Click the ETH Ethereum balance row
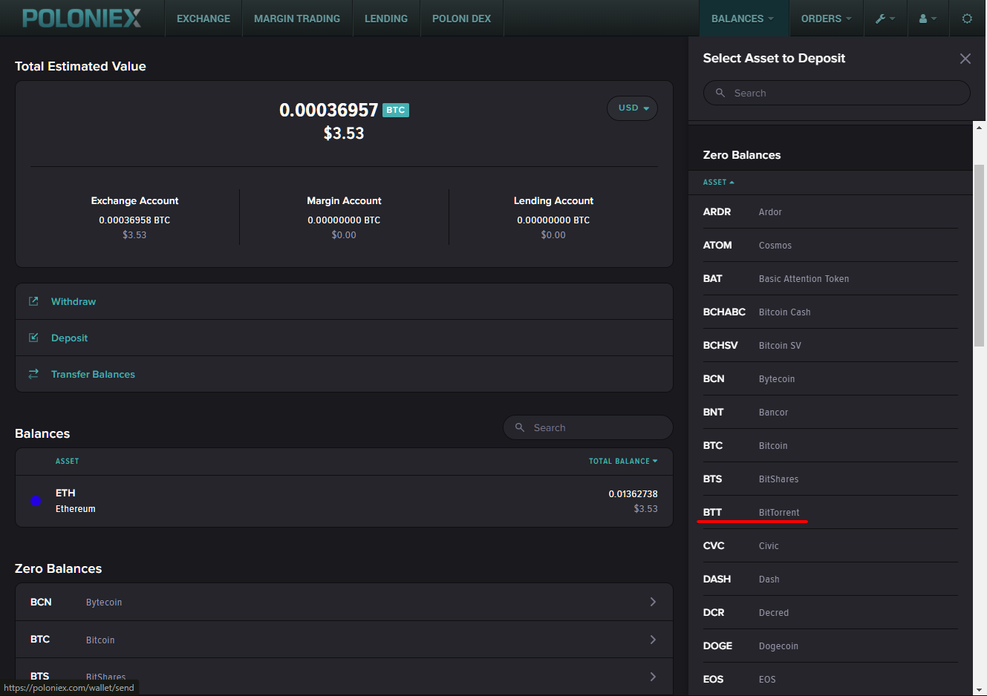The width and height of the screenshot is (987, 696). (344, 501)
